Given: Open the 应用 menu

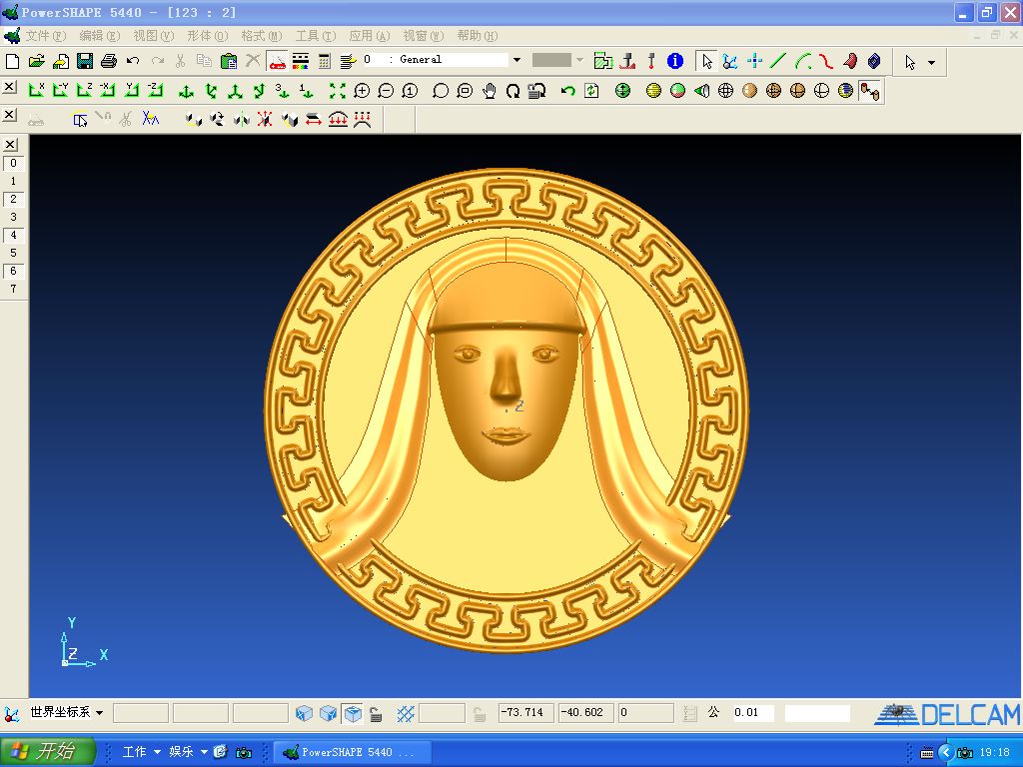Looking at the screenshot, I should (x=370, y=36).
